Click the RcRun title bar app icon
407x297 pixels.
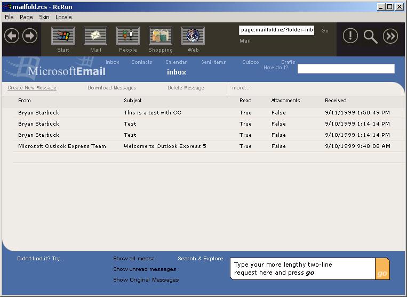pos(7,6)
